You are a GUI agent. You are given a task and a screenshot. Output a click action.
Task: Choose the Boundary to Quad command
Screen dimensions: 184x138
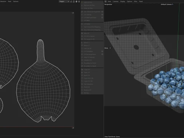pos(92,66)
